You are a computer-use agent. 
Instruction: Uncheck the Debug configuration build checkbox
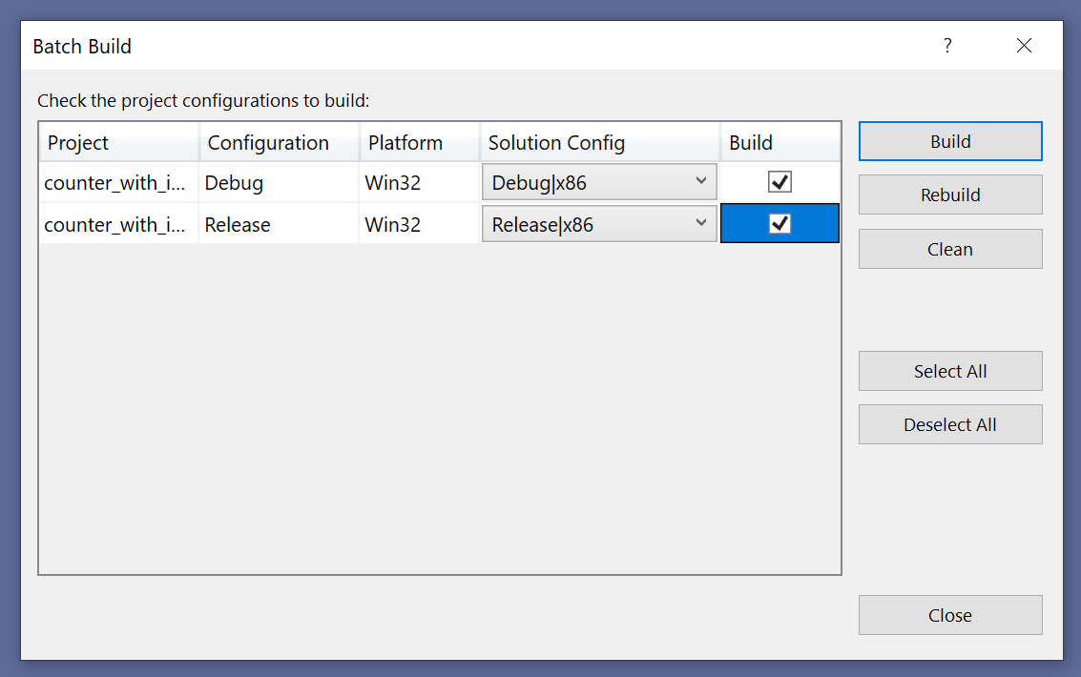point(780,182)
